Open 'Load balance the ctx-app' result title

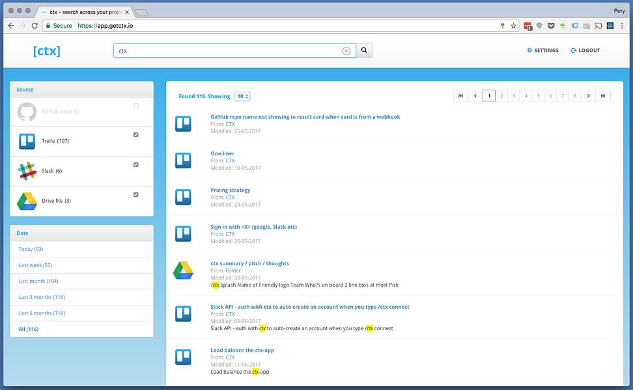(242, 350)
